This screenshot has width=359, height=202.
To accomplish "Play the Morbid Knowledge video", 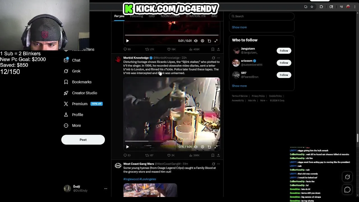I will [128, 147].
